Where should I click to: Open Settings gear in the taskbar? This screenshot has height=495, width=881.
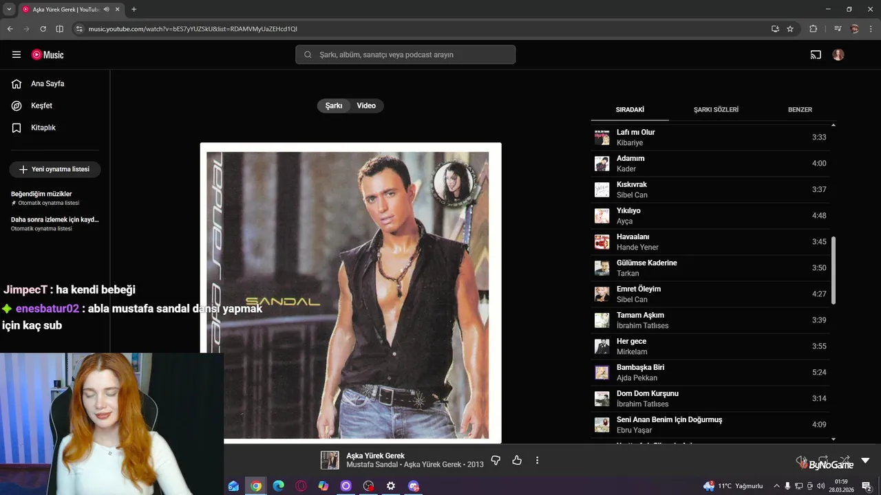point(391,486)
